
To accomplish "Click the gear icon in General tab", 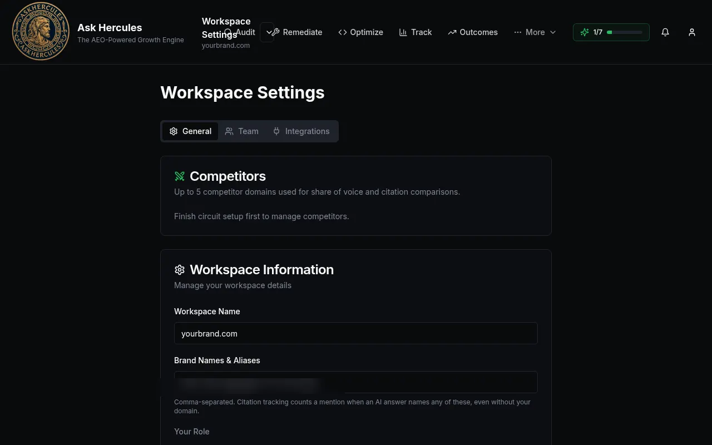I will (174, 131).
